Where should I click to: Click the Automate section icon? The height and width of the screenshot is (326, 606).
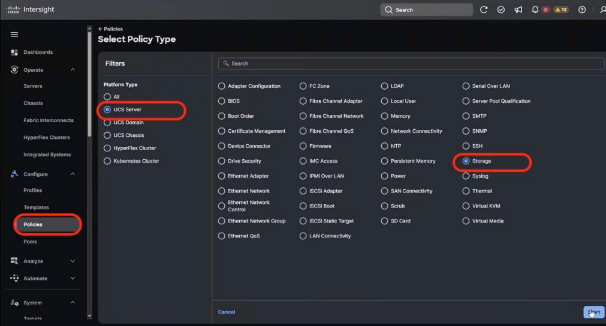(x=14, y=278)
